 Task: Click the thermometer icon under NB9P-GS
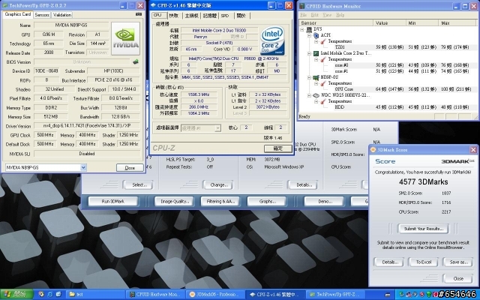coord(323,83)
